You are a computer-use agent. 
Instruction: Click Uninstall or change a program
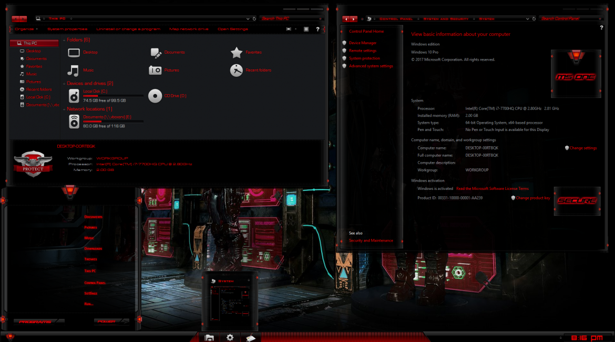128,29
